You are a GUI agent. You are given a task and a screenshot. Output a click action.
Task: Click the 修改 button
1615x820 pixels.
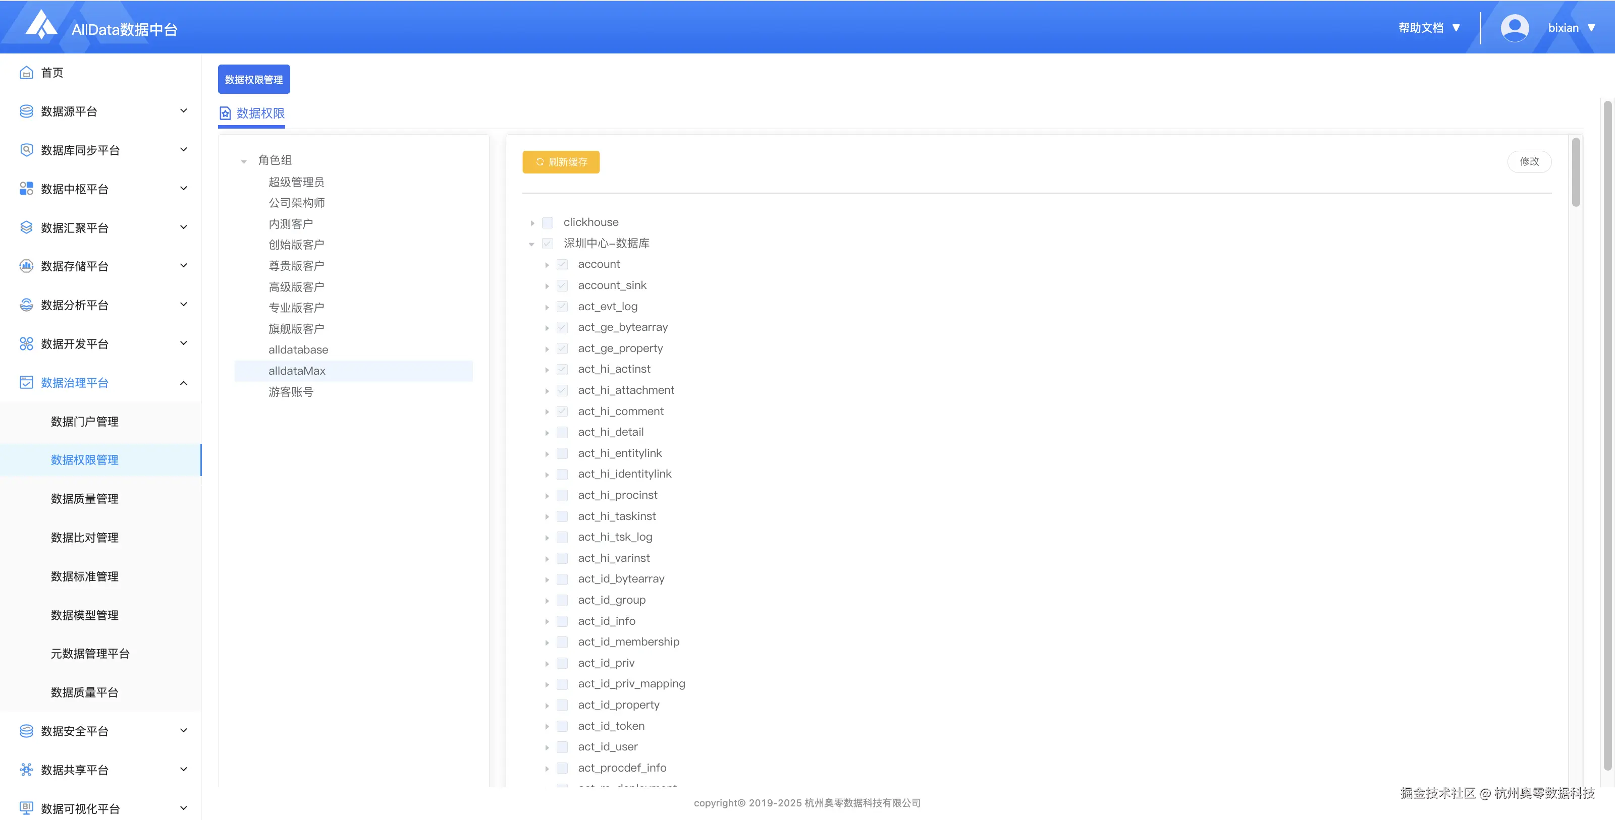(1529, 161)
